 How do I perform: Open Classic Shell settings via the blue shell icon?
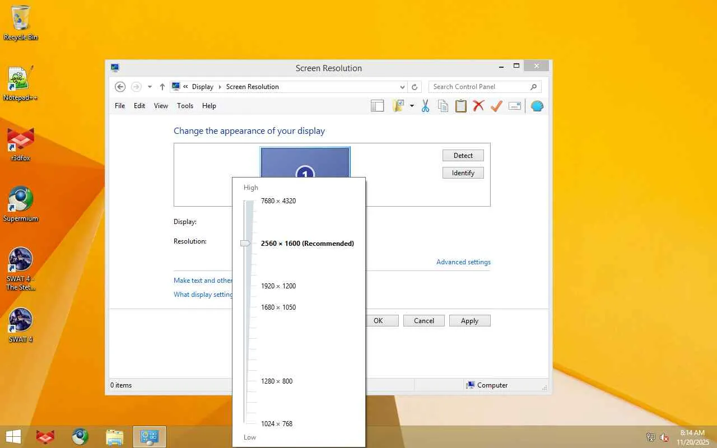click(537, 106)
